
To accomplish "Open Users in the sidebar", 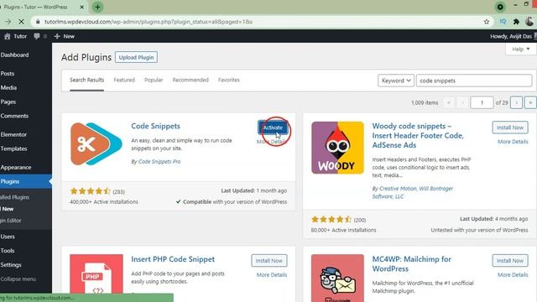I will (8, 237).
